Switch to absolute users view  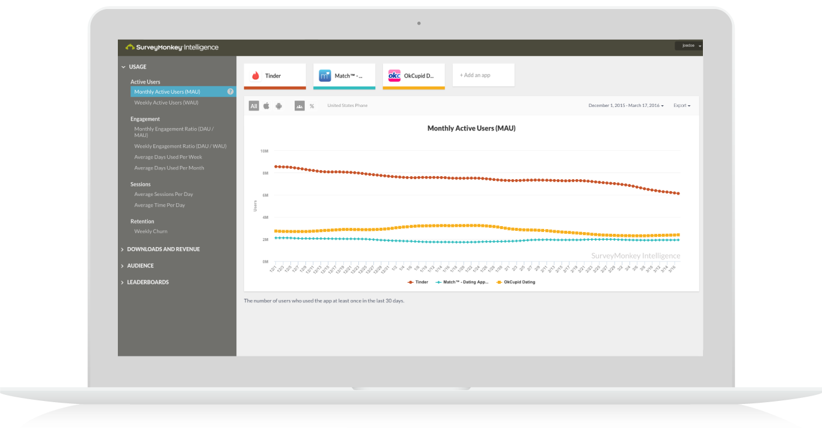click(x=299, y=106)
